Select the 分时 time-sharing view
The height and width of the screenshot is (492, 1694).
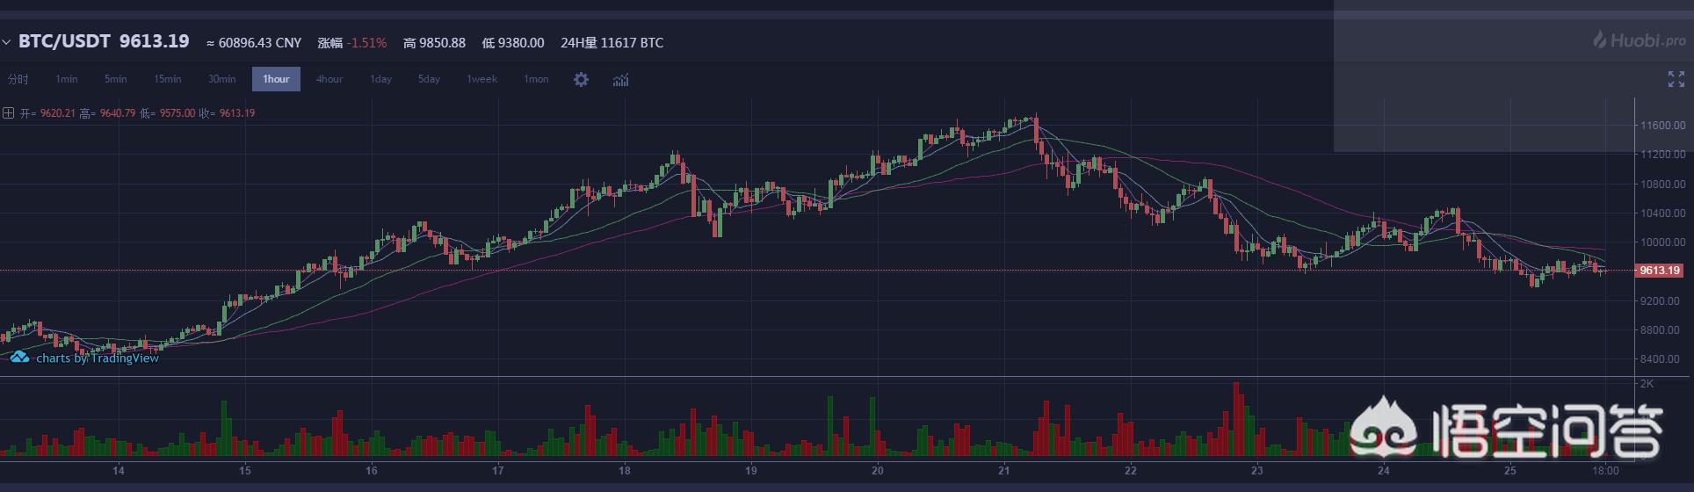18,79
